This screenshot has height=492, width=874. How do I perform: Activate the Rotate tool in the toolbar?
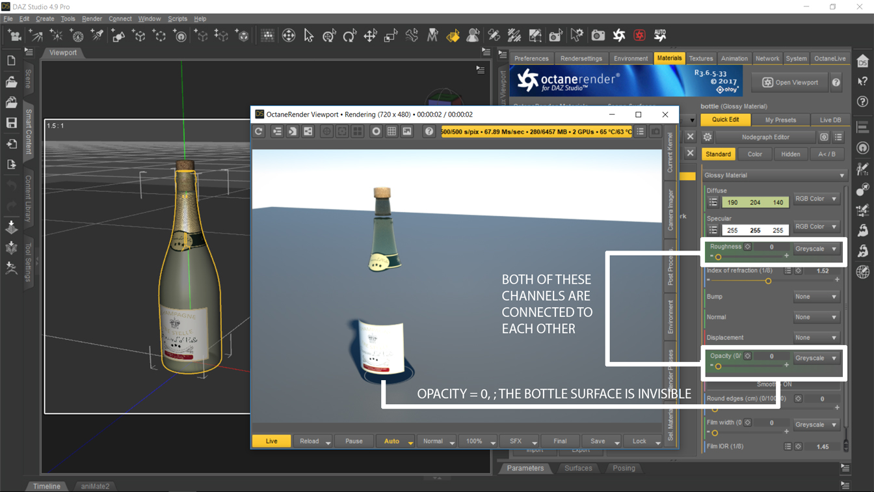(x=350, y=35)
